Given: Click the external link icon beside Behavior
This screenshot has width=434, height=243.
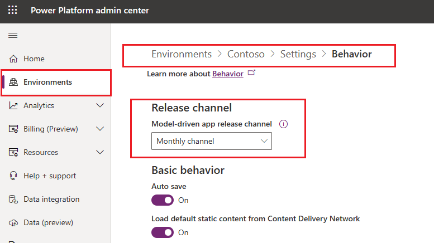Looking at the screenshot, I should tap(251, 73).
